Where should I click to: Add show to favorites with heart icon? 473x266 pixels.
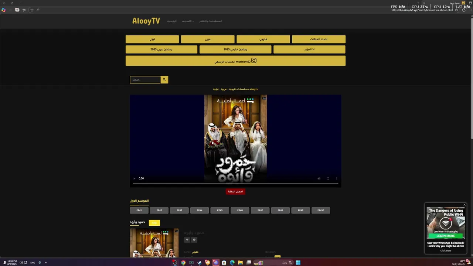187,240
